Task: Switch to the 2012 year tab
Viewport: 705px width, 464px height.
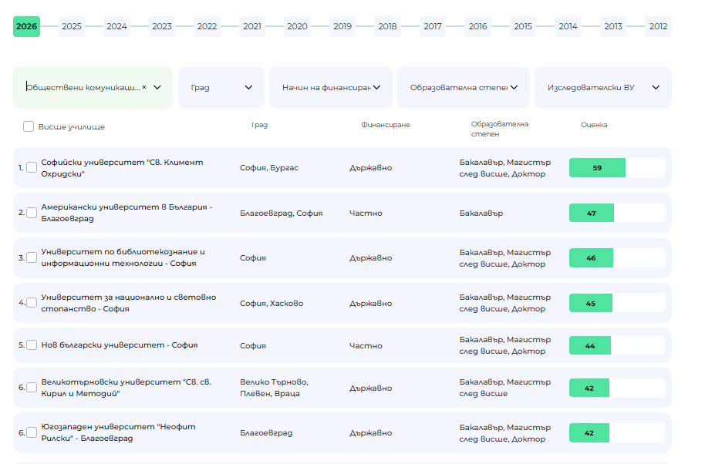Action: click(x=658, y=26)
